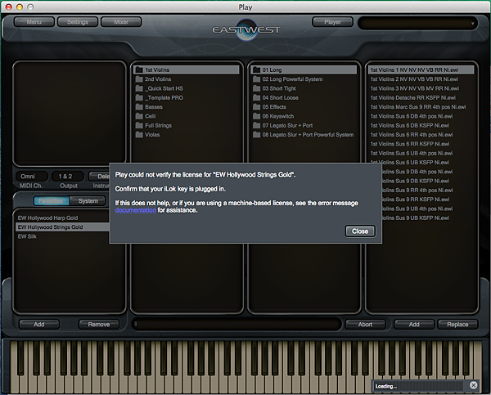Select the 04 Short Loose folder
This screenshot has height=395, width=491.
[x=304, y=97]
